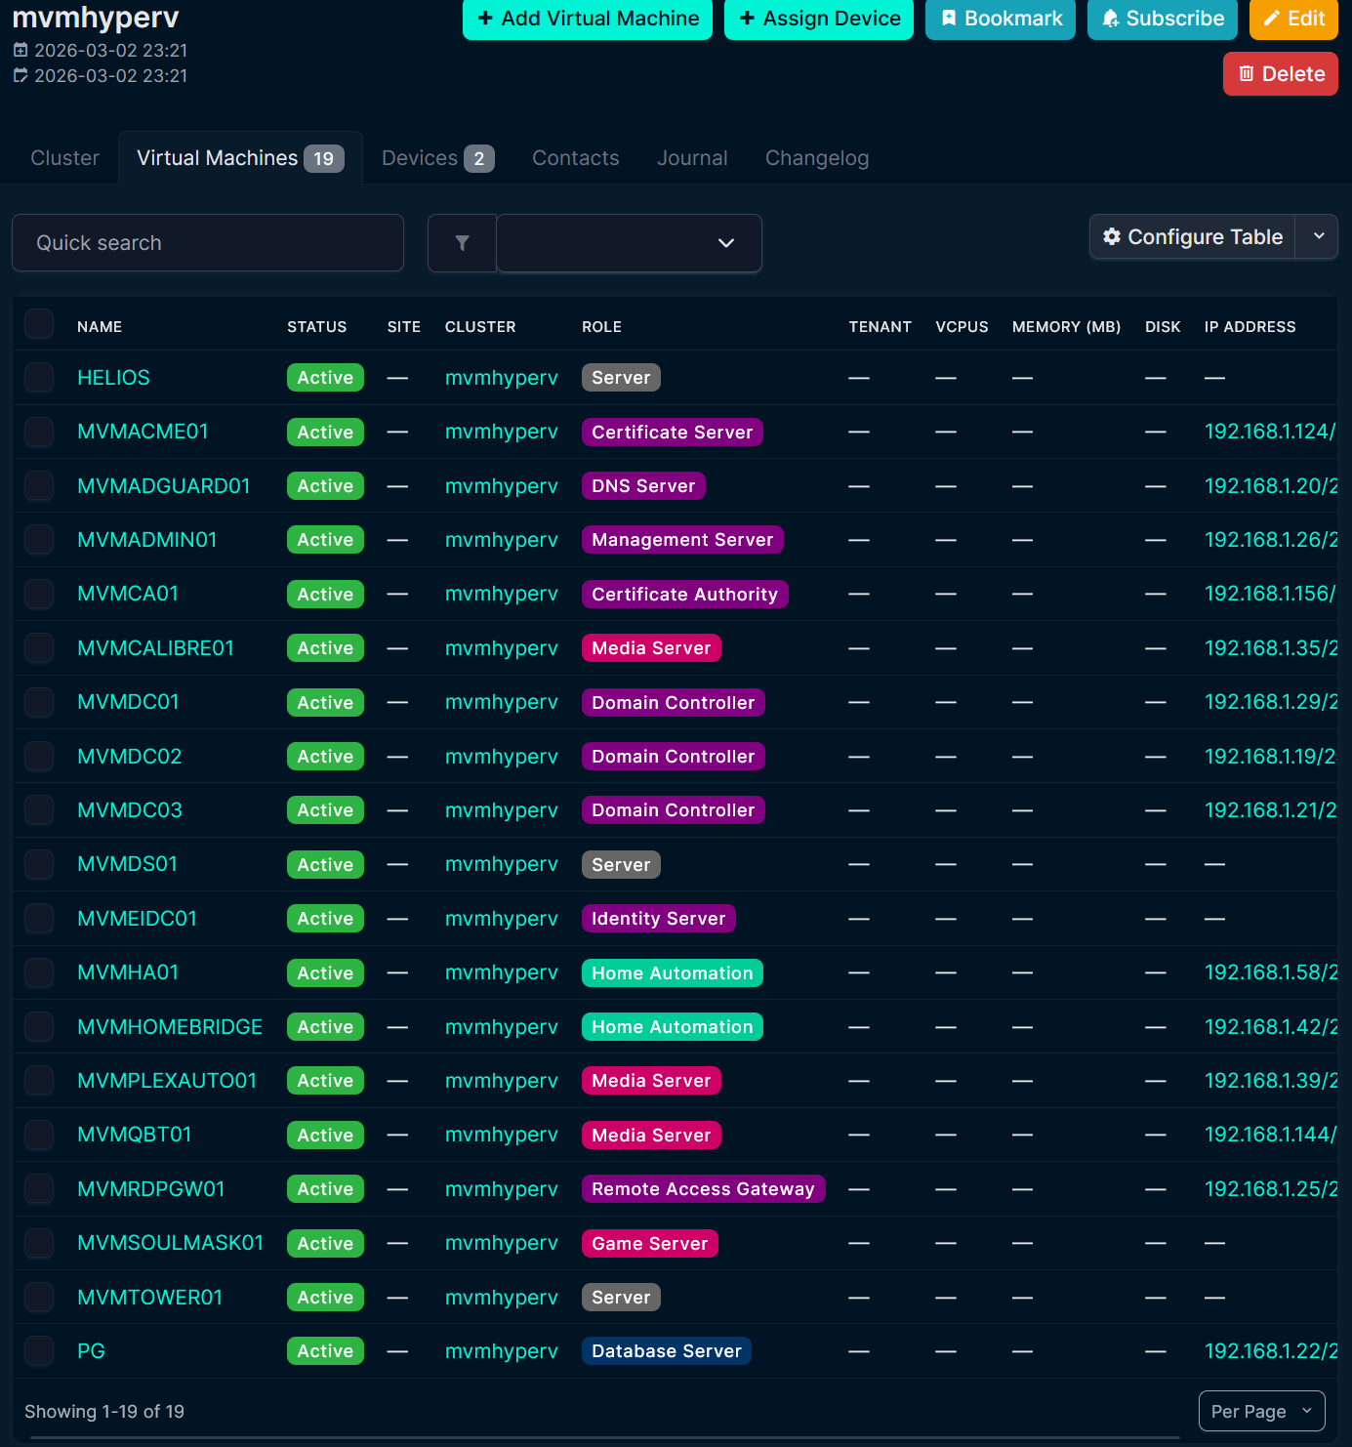1352x1447 pixels.
Task: Expand the arrow beside Configure Table
Action: click(x=1318, y=237)
